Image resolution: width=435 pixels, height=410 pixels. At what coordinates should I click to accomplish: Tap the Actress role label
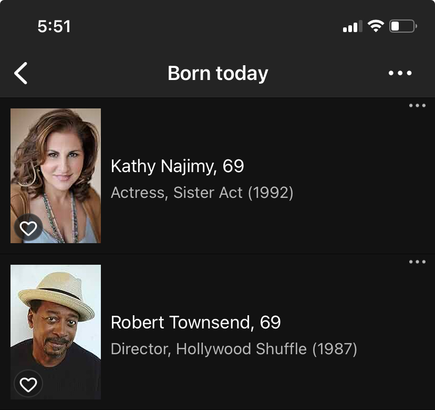(x=139, y=193)
